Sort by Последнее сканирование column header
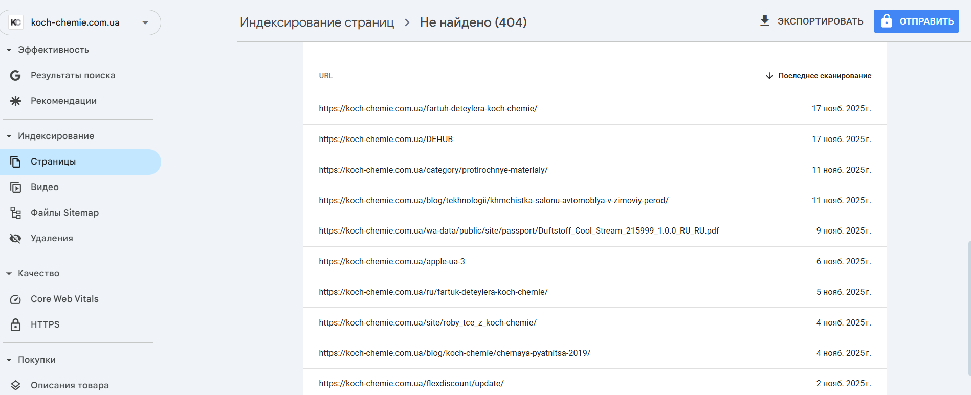The height and width of the screenshot is (395, 971). coord(819,76)
